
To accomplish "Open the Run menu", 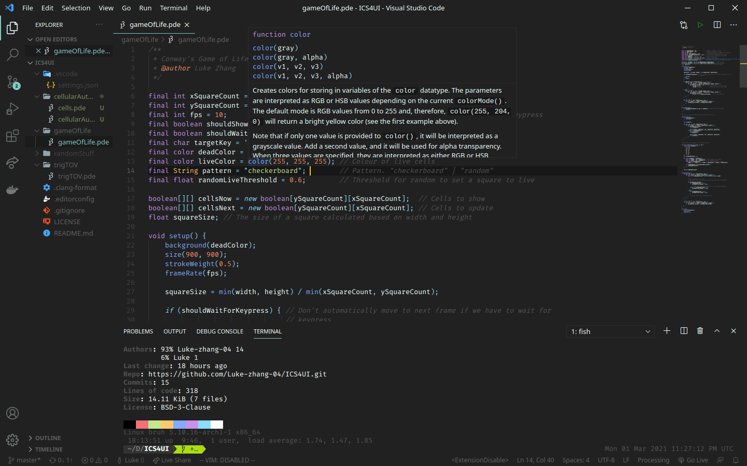I will click(x=145, y=8).
